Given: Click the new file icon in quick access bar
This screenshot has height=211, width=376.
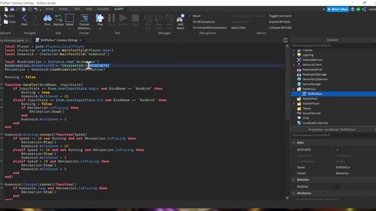Looking at the screenshot, I should (x=6, y=9).
